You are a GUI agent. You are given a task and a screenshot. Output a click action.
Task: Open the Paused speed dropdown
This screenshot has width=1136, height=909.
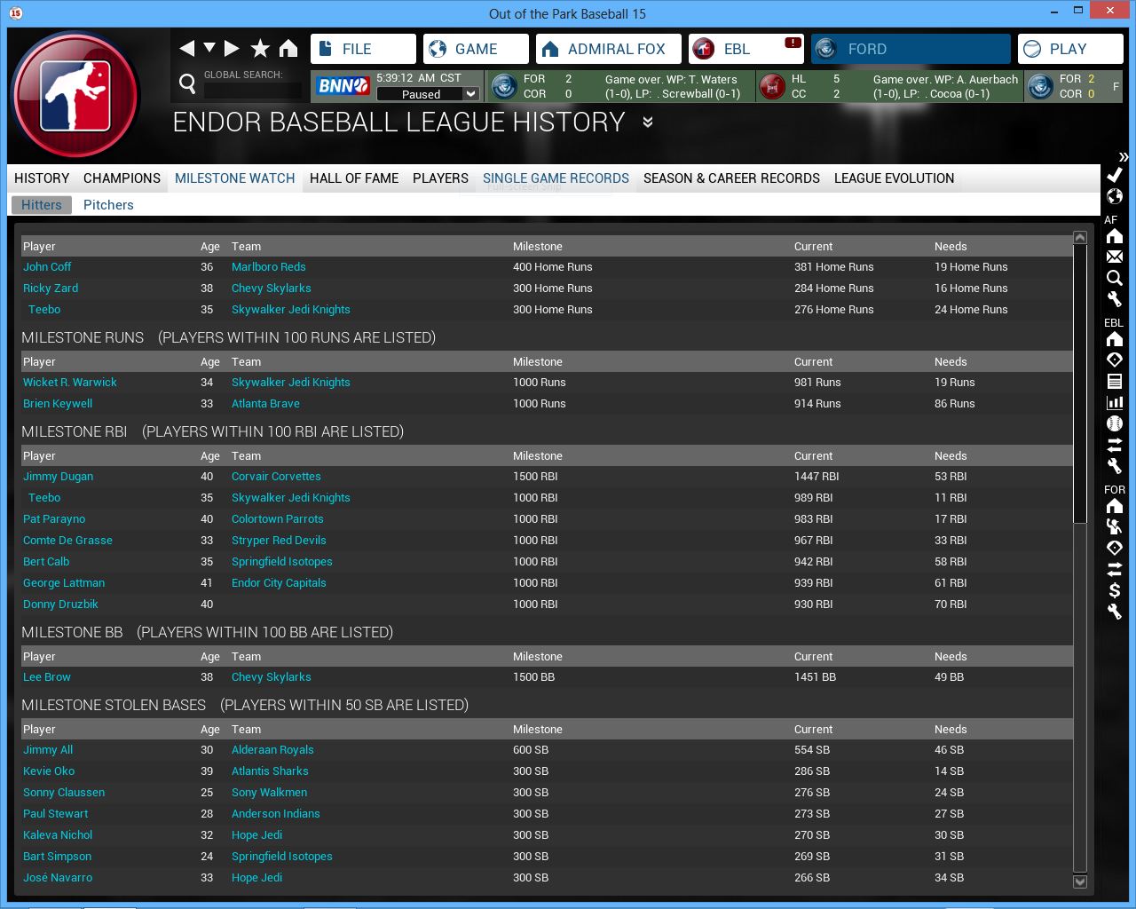(471, 94)
